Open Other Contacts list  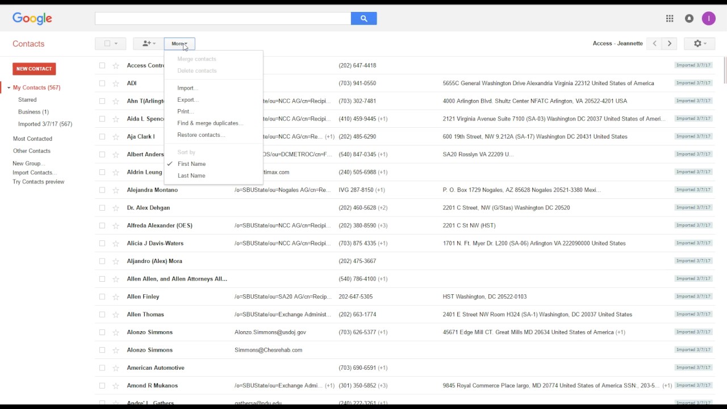coord(32,151)
